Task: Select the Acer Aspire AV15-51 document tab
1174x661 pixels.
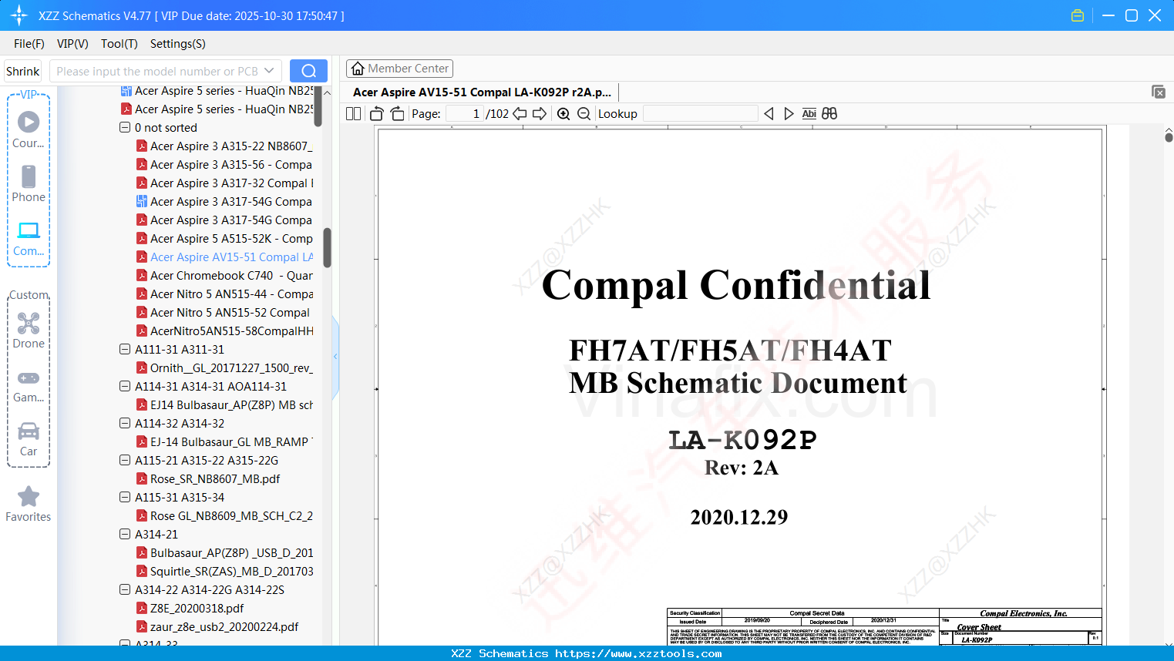Action: pyautogui.click(x=482, y=92)
